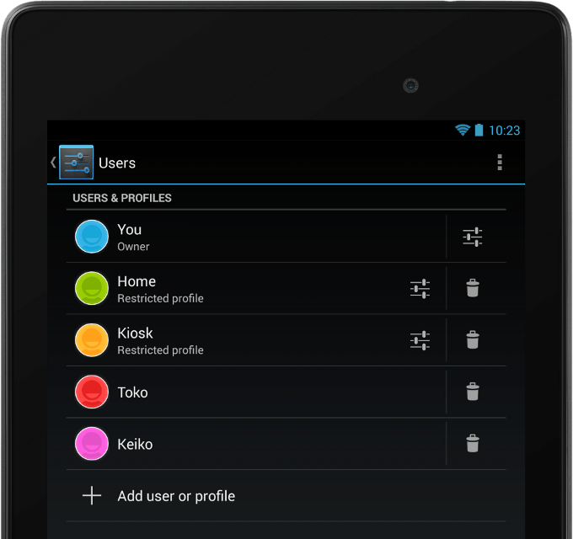Switch to the Toko user entry
The height and width of the screenshot is (539, 573).
click(256, 392)
